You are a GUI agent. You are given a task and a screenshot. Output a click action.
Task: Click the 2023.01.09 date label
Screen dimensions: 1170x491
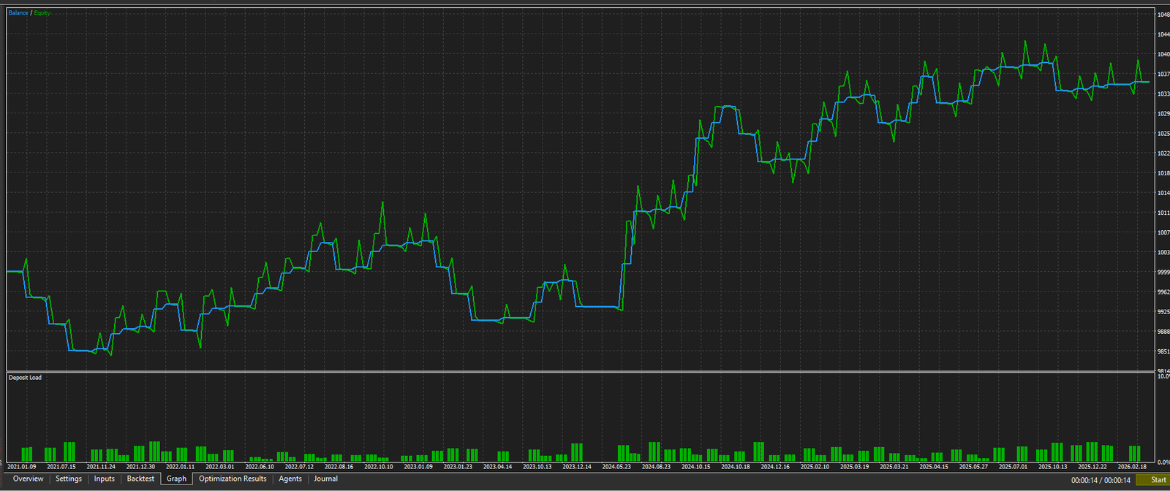(x=418, y=466)
